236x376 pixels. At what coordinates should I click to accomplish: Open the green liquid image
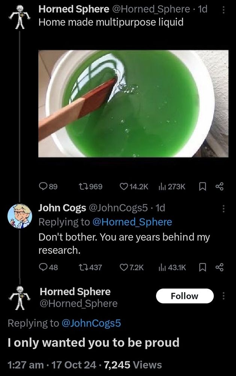[x=133, y=103]
